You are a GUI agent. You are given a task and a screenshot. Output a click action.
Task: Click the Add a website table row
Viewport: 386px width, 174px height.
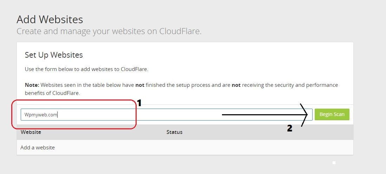point(185,147)
